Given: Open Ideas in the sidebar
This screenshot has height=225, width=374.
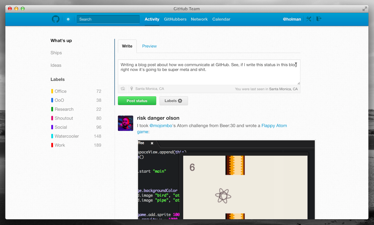Looking at the screenshot, I should pyautogui.click(x=56, y=65).
